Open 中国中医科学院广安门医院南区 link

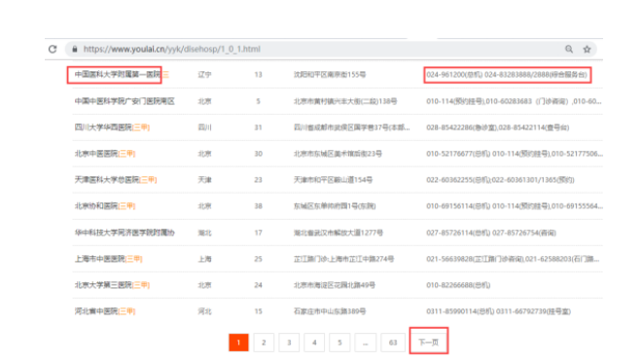pyautogui.click(x=125, y=101)
